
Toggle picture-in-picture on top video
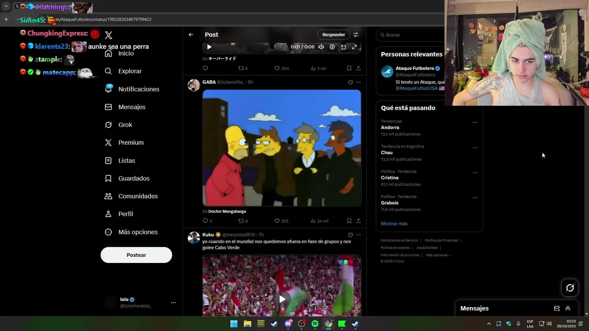point(343,47)
